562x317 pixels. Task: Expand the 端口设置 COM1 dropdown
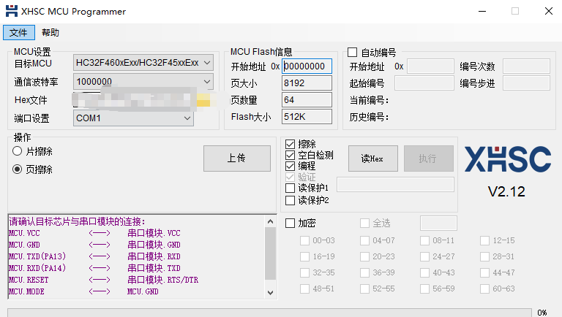pos(133,118)
